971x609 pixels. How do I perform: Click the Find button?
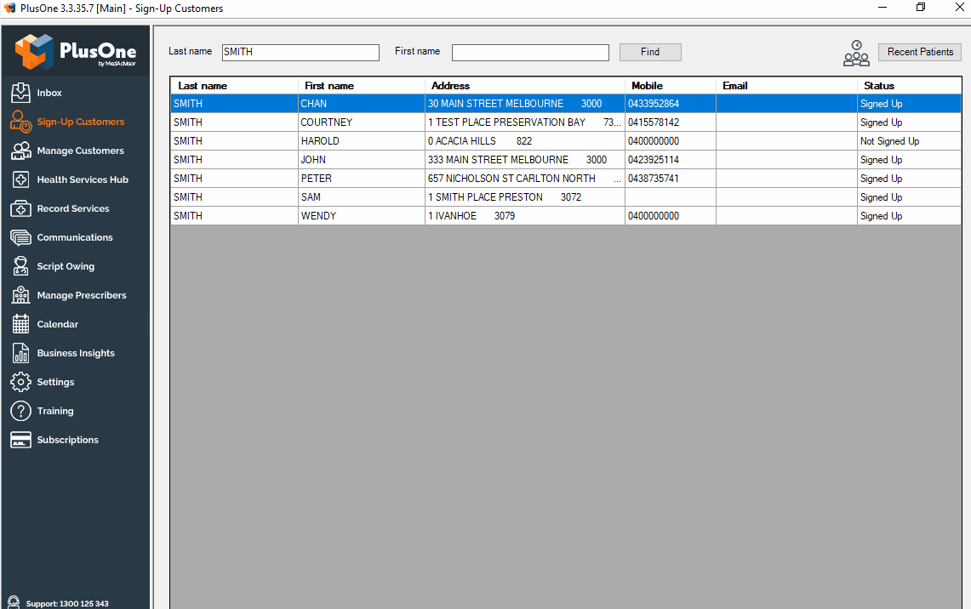coord(650,52)
